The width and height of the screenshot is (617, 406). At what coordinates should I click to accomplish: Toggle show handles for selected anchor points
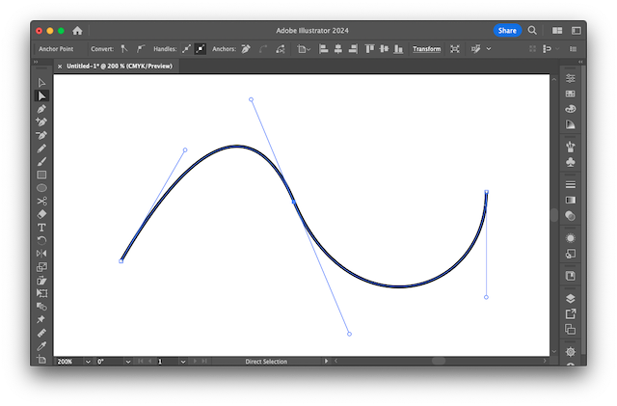186,48
